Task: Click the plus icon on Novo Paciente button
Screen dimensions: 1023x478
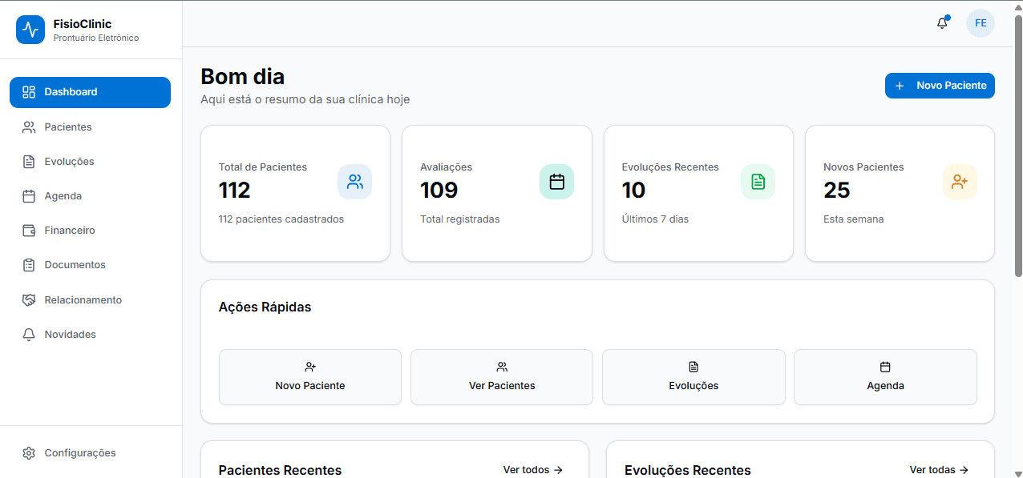Action: point(900,86)
